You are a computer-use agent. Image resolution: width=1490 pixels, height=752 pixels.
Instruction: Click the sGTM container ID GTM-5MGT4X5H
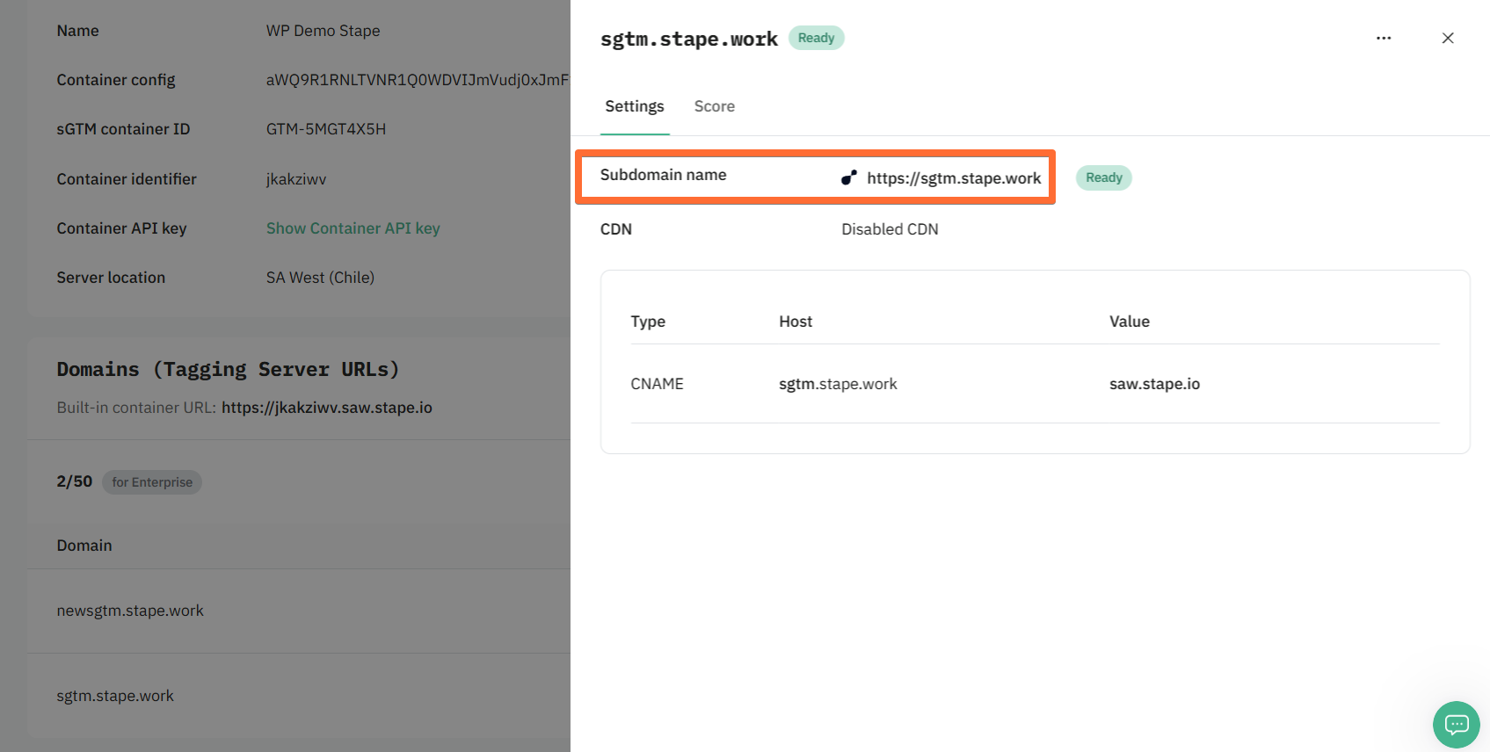(326, 129)
